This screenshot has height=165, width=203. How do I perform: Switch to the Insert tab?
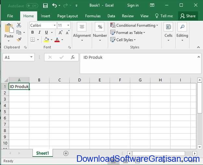(x=45, y=16)
